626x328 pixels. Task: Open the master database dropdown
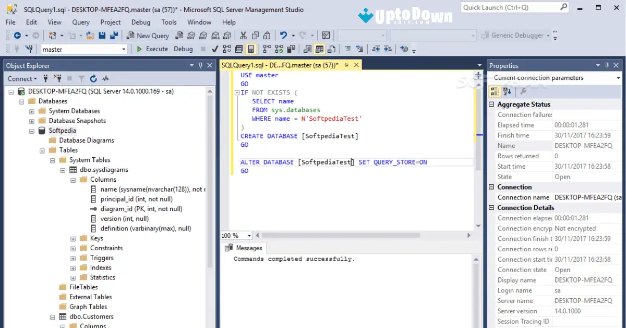click(x=123, y=49)
